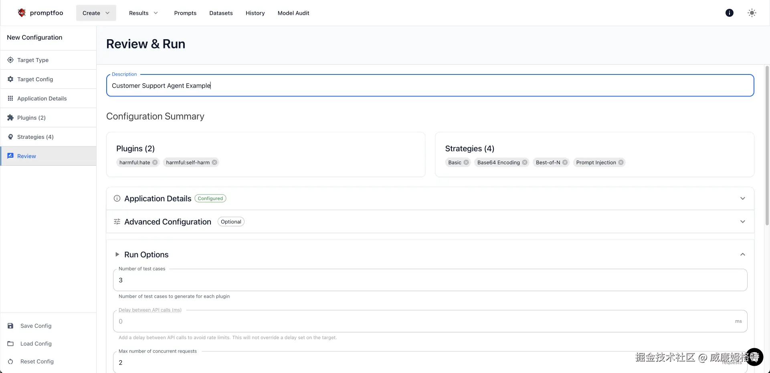770x373 pixels.
Task: Open the Results dropdown menu
Action: tap(143, 13)
